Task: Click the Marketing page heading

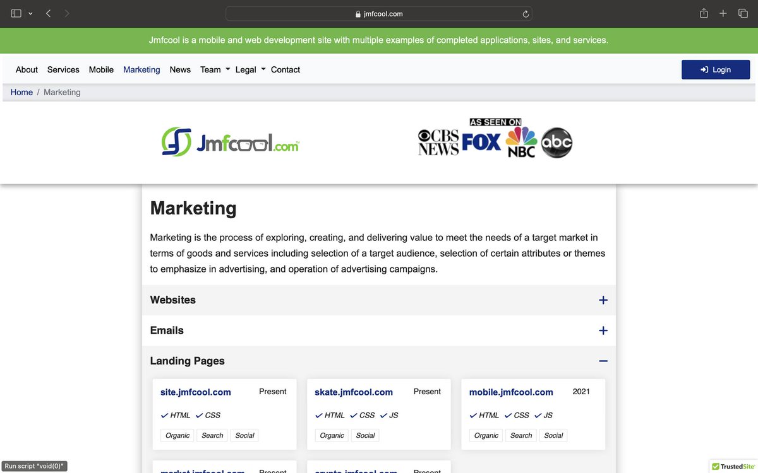Action: pyautogui.click(x=193, y=208)
